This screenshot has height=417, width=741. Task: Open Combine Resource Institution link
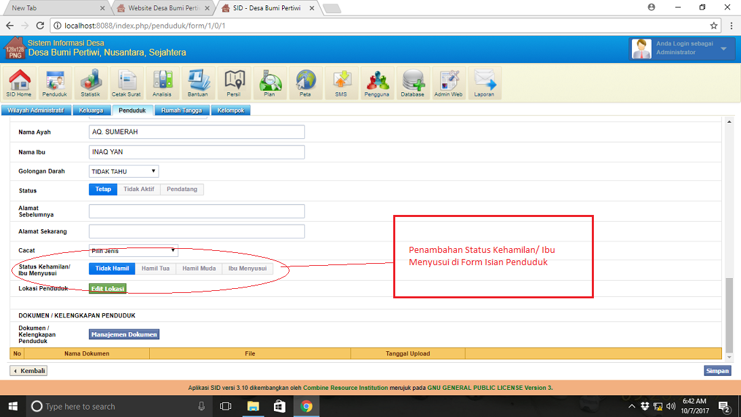click(x=346, y=388)
